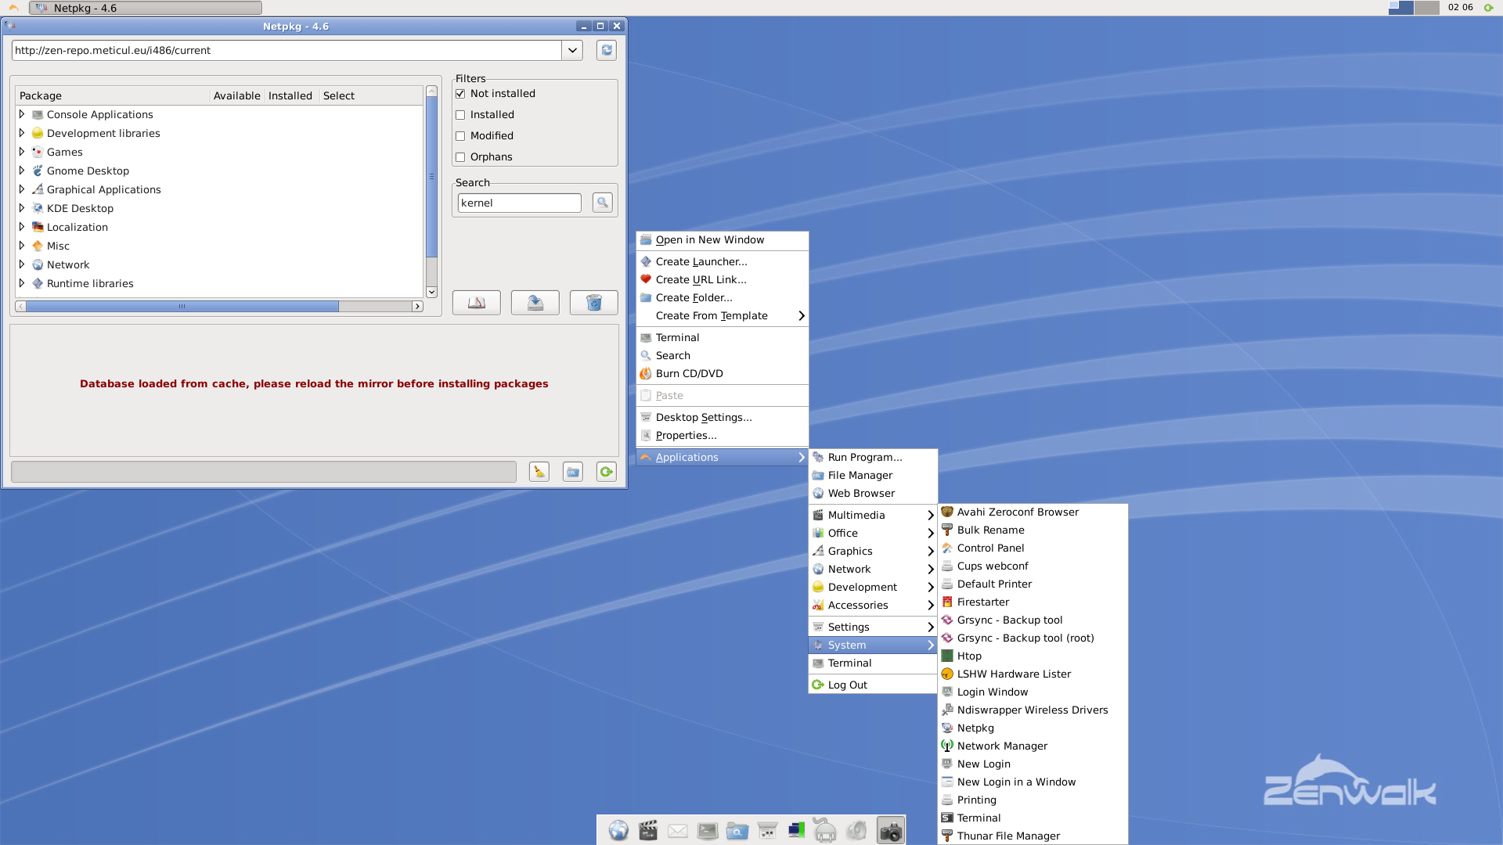Image resolution: width=1503 pixels, height=845 pixels.
Task: Click the recycle bin remove button
Action: (593, 303)
